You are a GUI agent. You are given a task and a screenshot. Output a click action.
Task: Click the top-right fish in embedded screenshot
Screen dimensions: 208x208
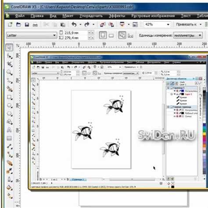(114, 105)
